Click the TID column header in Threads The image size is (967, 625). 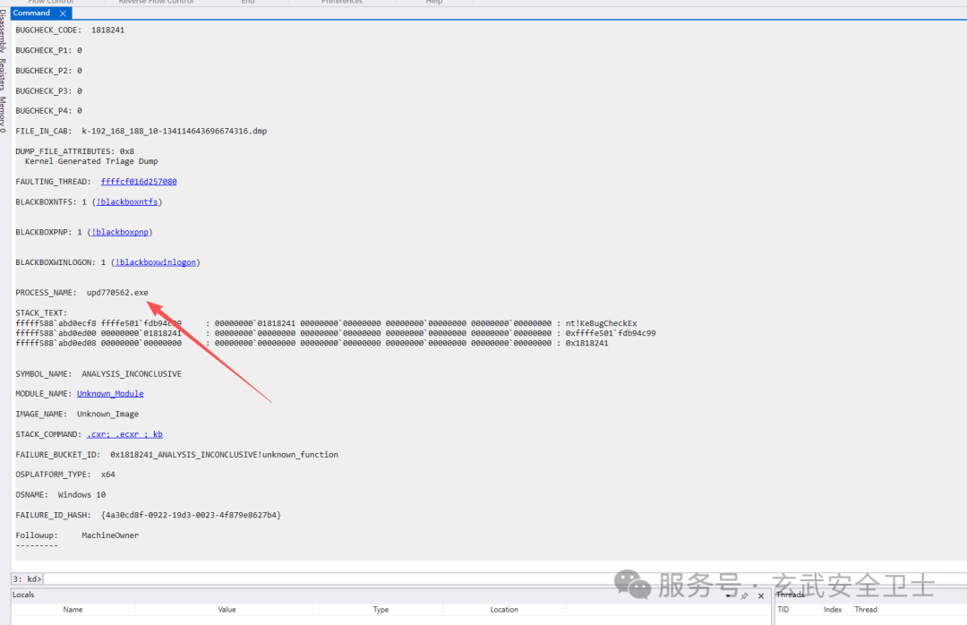[783, 610]
